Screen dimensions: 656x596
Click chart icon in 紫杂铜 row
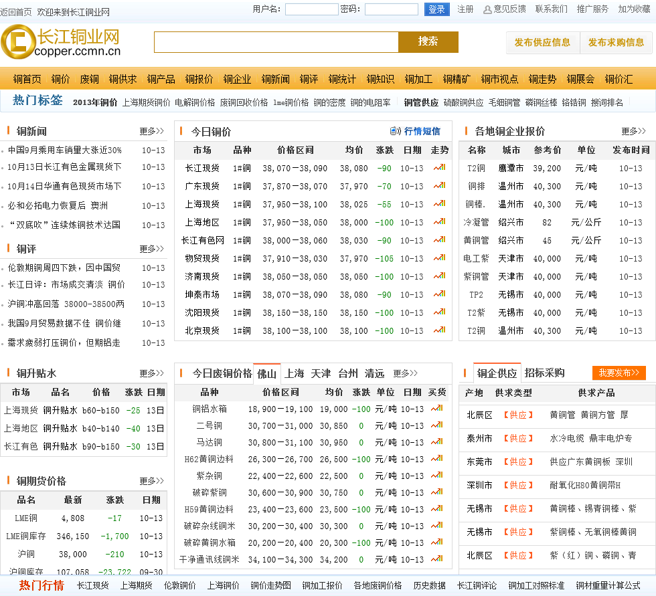436,475
